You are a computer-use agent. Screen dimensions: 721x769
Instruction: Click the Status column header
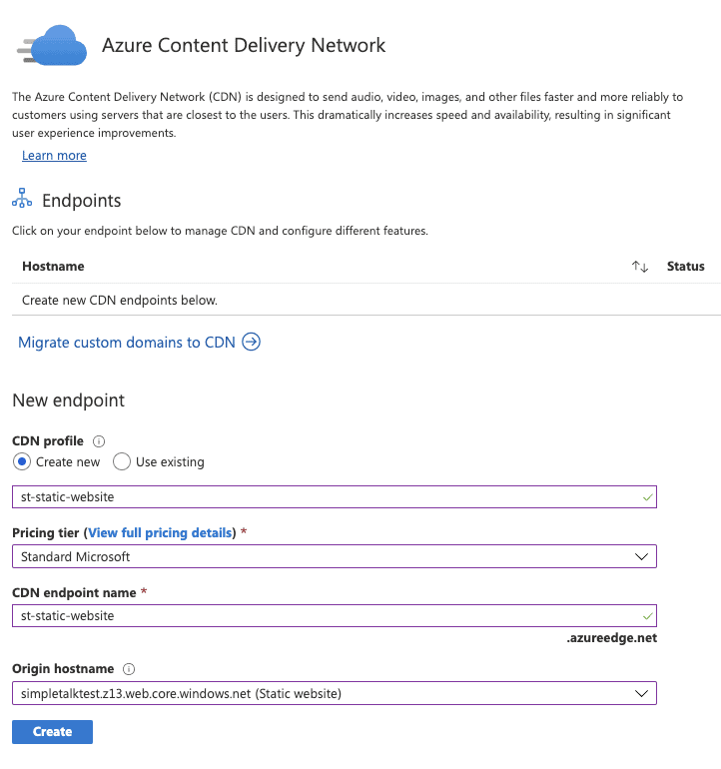685,267
